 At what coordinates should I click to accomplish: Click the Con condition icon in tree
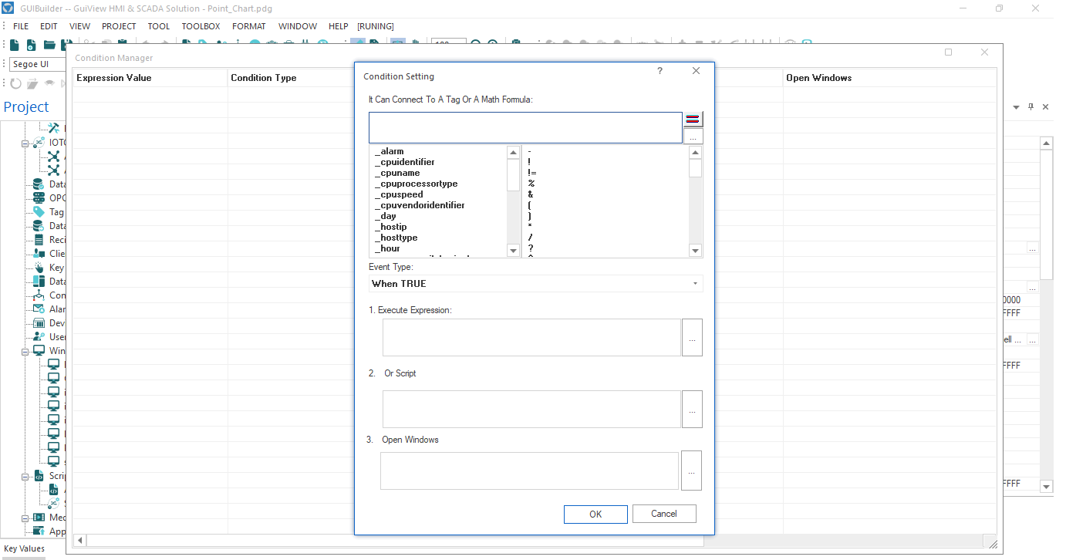[x=38, y=295]
